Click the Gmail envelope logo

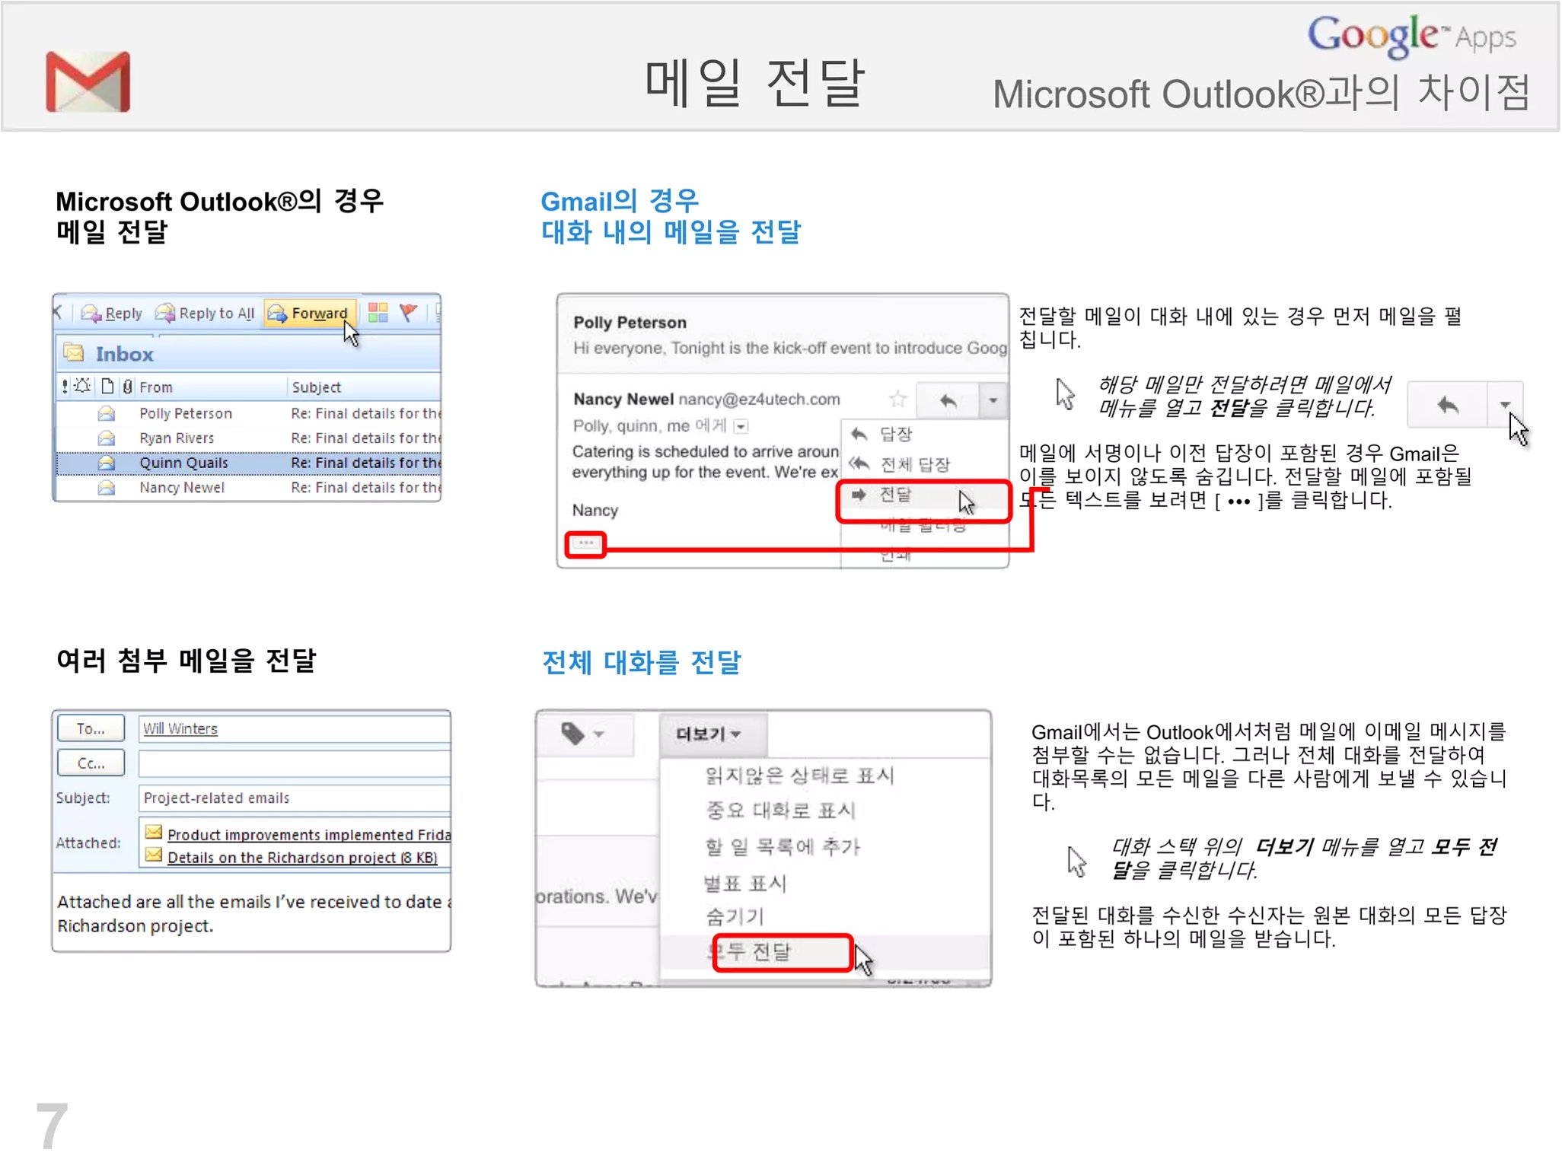tap(88, 82)
